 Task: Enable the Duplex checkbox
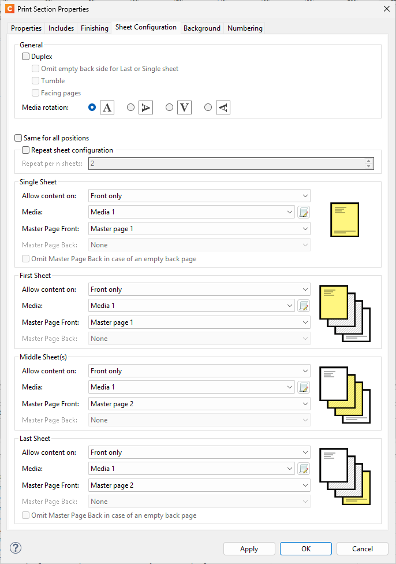[26, 57]
